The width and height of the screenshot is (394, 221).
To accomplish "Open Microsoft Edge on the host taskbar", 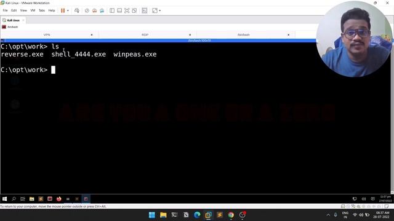I will click(197, 215).
